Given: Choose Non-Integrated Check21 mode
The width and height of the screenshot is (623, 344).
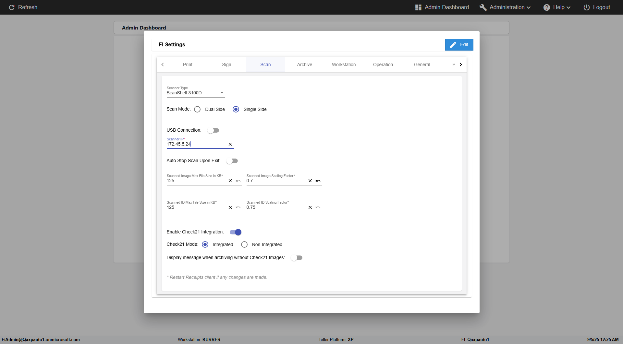Looking at the screenshot, I should [x=244, y=244].
